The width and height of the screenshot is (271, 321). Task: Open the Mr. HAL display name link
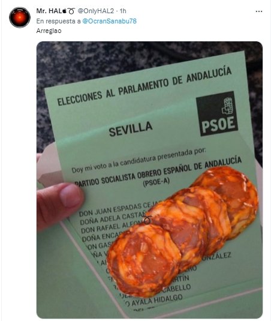pos(49,11)
